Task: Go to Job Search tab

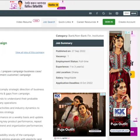Action: [49, 22]
